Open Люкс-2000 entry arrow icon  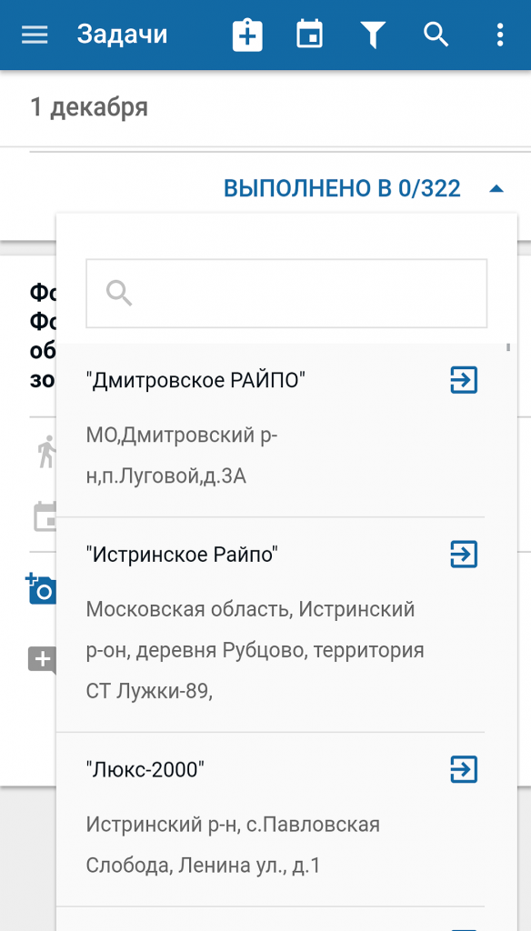[464, 769]
